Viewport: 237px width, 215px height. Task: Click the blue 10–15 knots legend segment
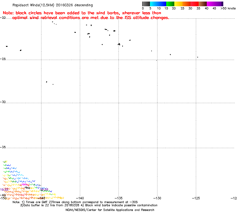click(162, 4)
